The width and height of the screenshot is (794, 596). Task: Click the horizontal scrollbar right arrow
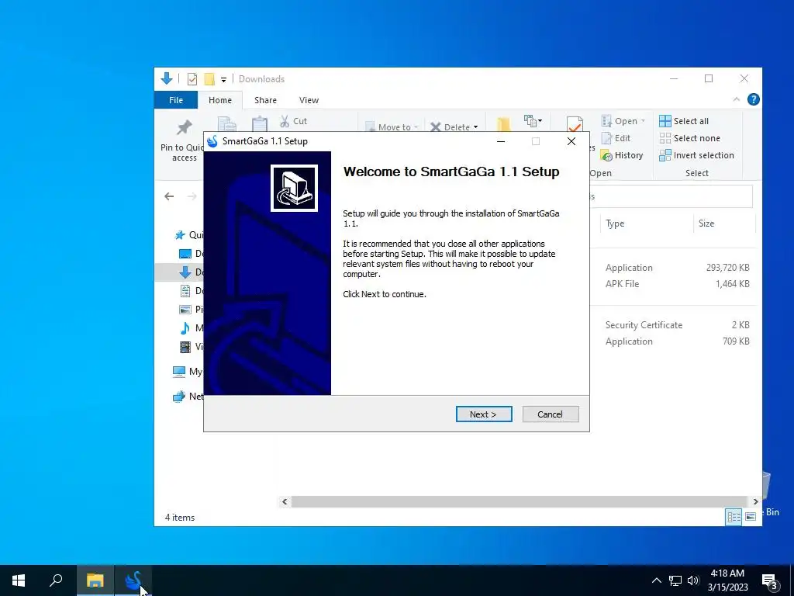[x=755, y=502]
